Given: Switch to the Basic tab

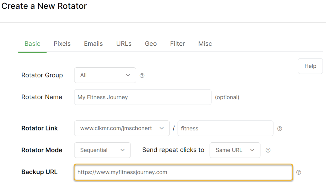Looking at the screenshot, I should coord(32,44).
